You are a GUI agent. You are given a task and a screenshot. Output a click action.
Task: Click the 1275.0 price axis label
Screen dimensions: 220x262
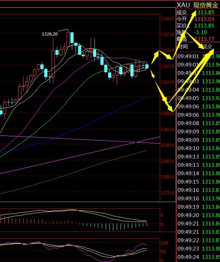167,193
